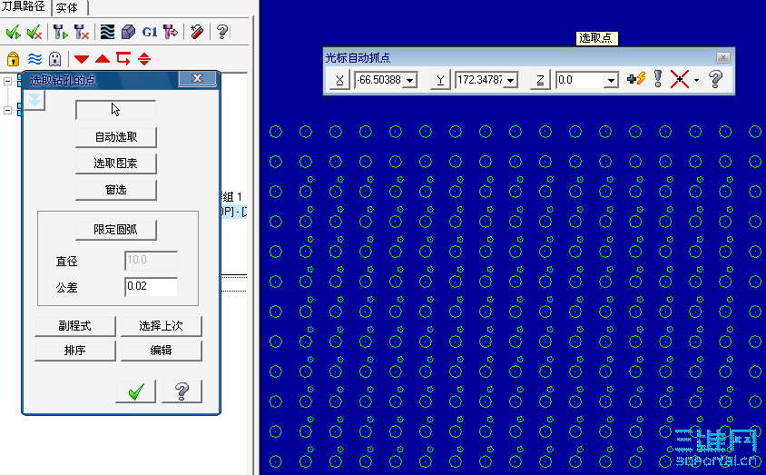Move insert arrow up with red triangle
This screenshot has width=766, height=475.
(x=103, y=59)
